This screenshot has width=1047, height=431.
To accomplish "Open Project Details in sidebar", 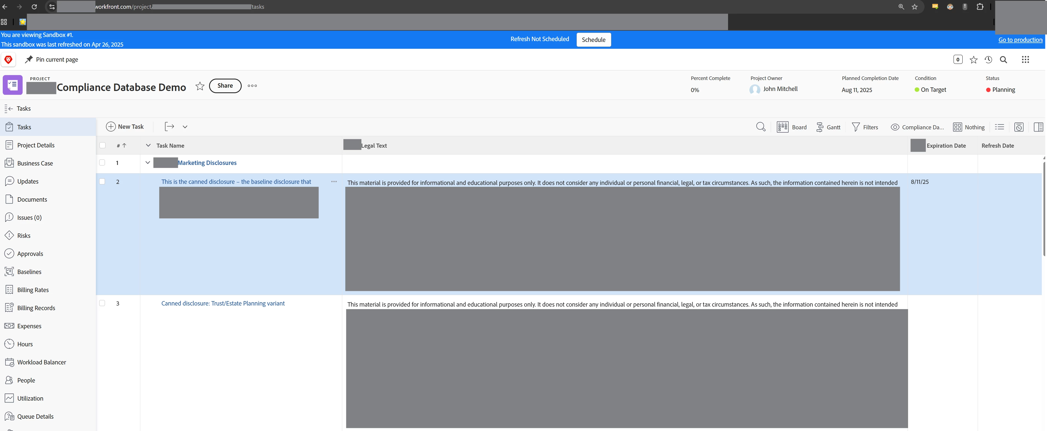I will pos(35,145).
